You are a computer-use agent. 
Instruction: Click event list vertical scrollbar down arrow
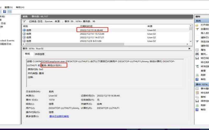191,41
